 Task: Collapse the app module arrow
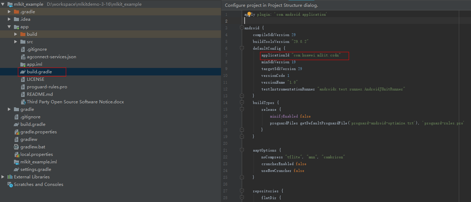tap(10, 27)
